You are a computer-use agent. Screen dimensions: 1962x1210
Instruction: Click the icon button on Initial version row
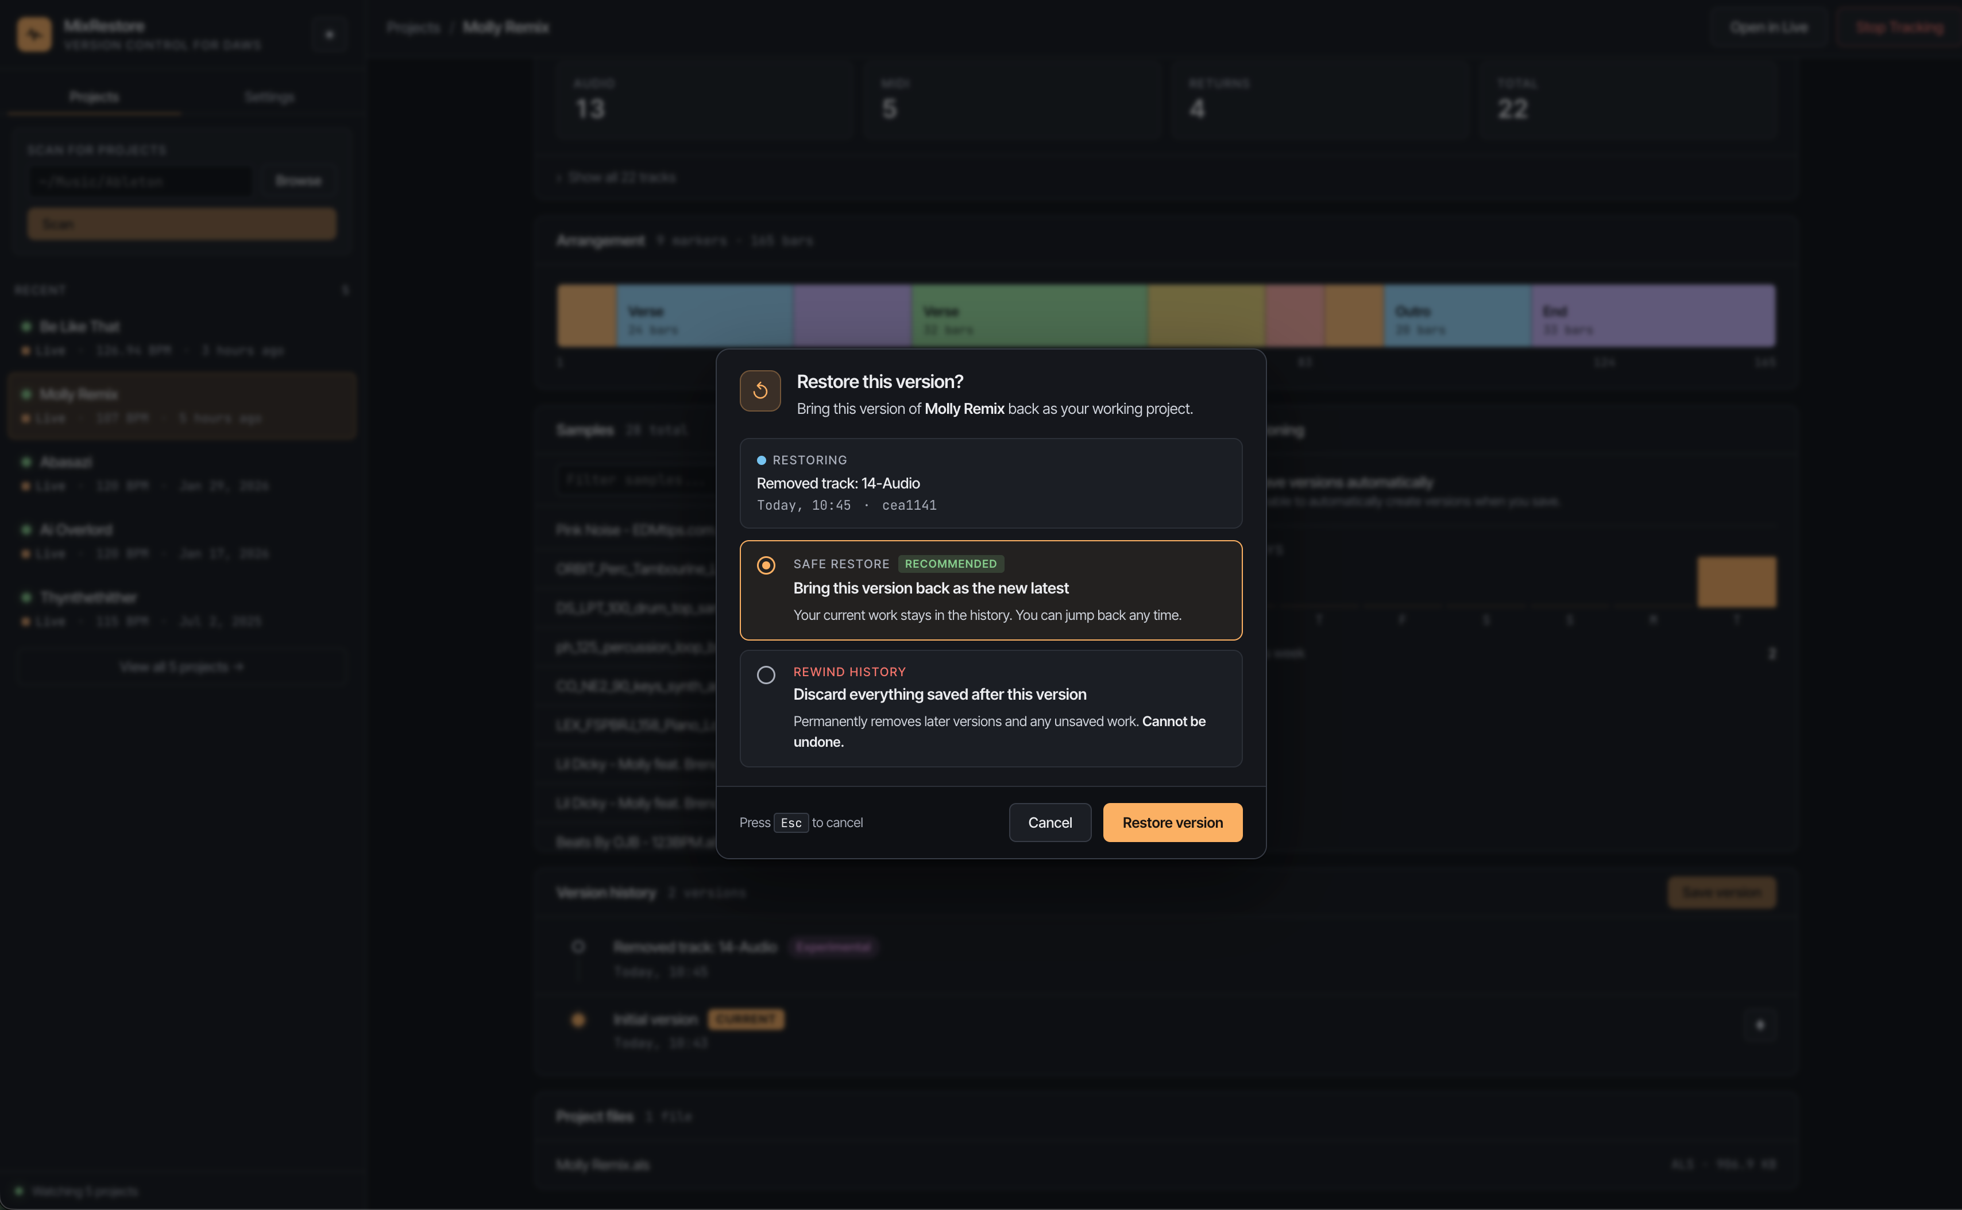point(1759,1025)
